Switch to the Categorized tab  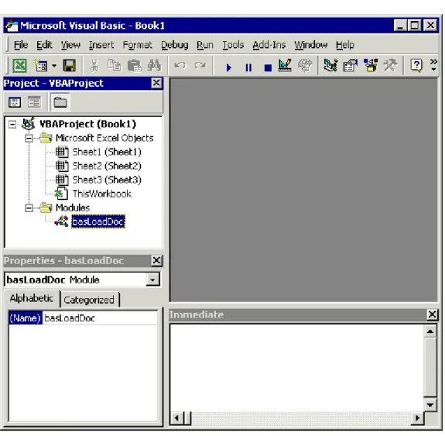click(x=89, y=300)
